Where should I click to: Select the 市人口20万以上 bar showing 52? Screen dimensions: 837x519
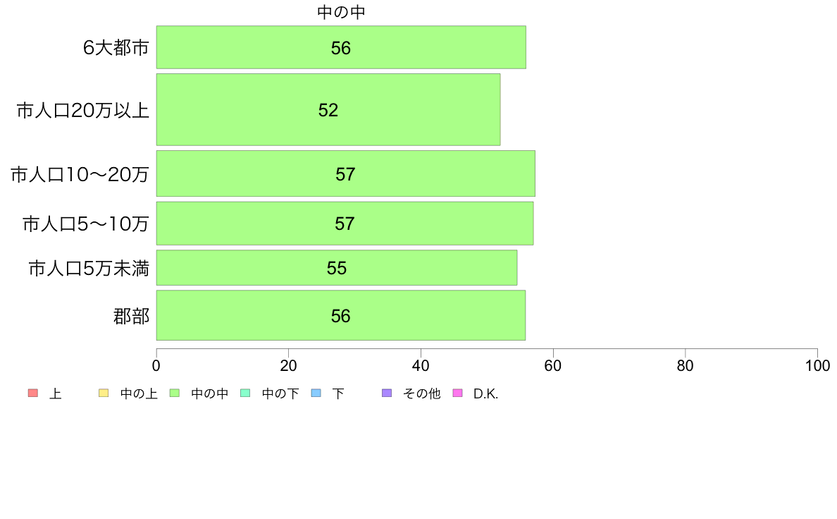pos(328,109)
